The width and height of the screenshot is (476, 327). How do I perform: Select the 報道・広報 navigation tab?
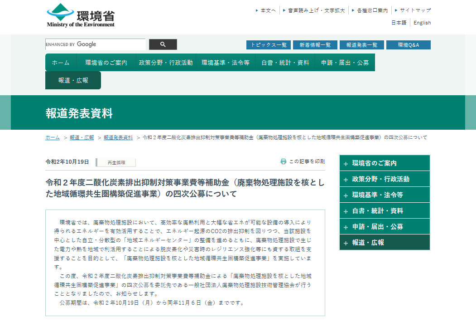(x=73, y=80)
